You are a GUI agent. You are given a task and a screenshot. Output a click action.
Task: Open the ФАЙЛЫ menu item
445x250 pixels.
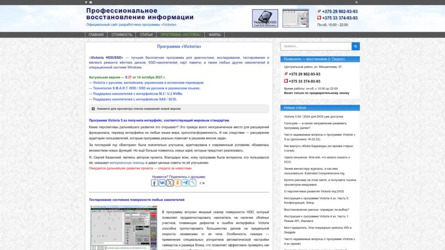[x=215, y=35]
